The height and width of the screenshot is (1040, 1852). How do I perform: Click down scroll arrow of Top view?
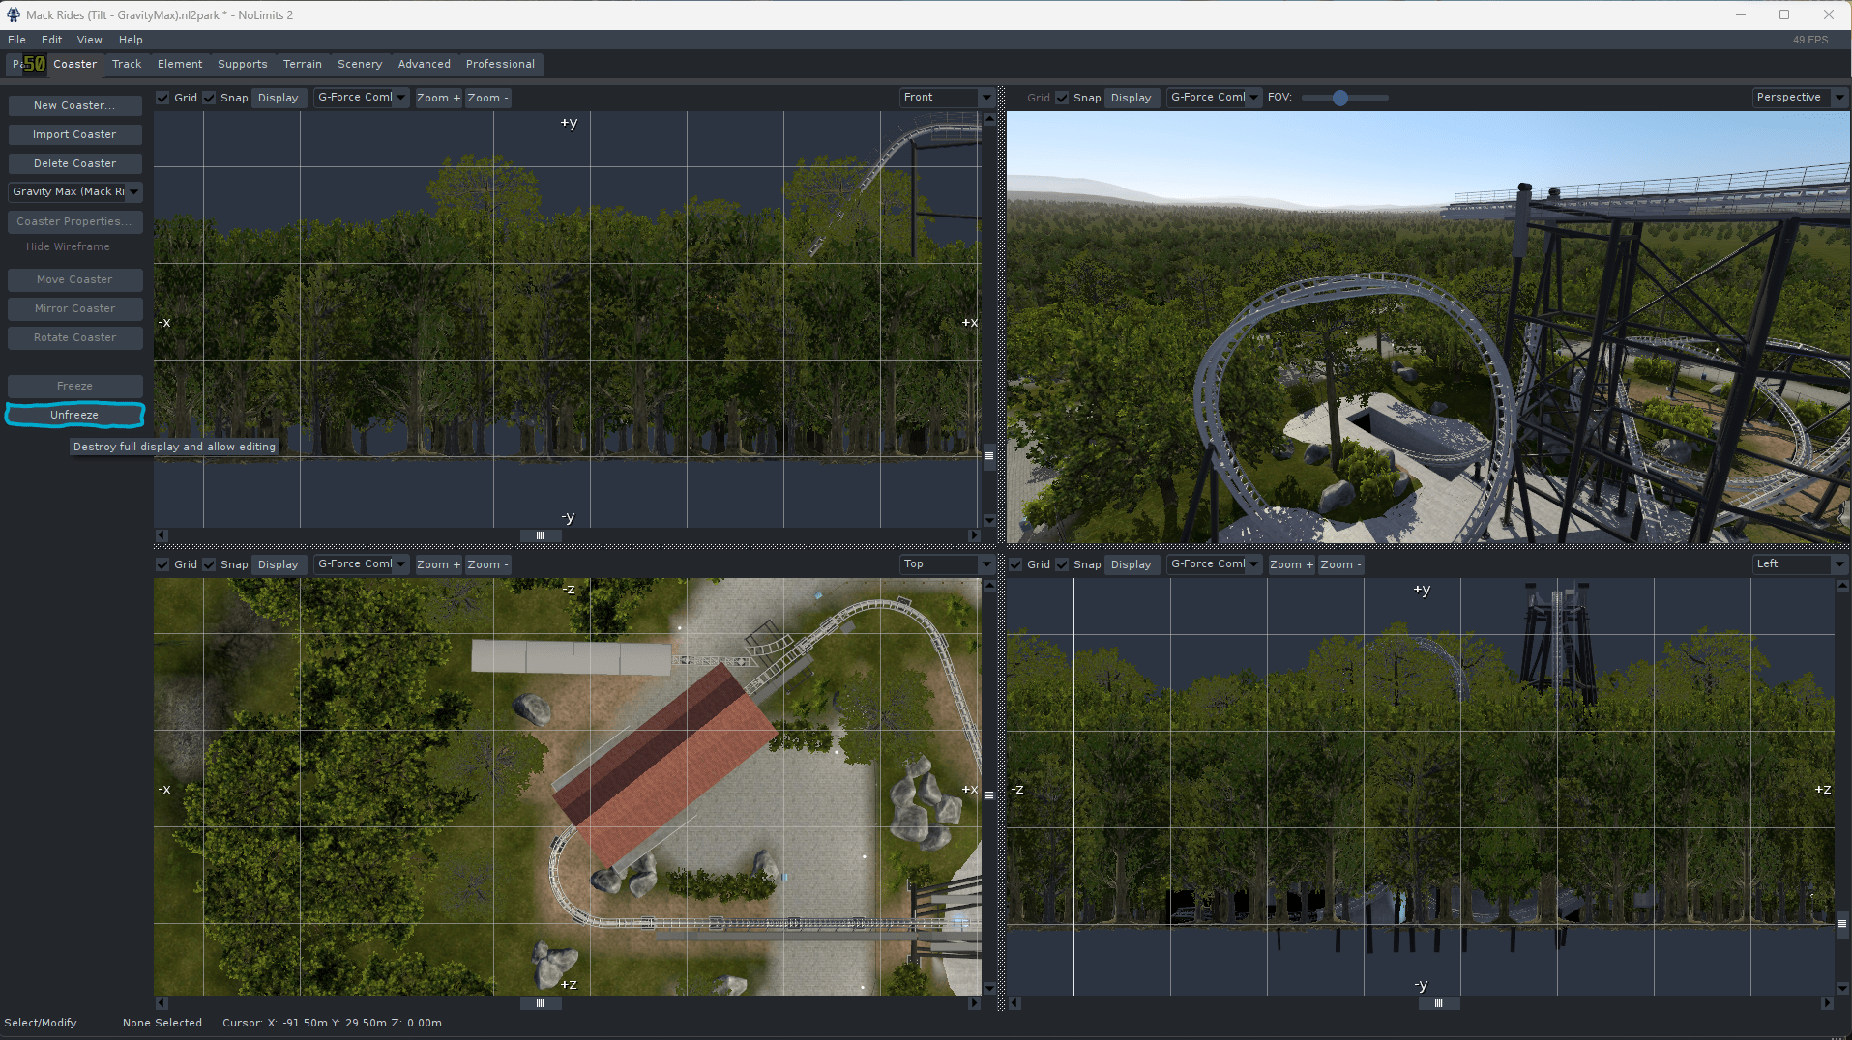(x=989, y=988)
